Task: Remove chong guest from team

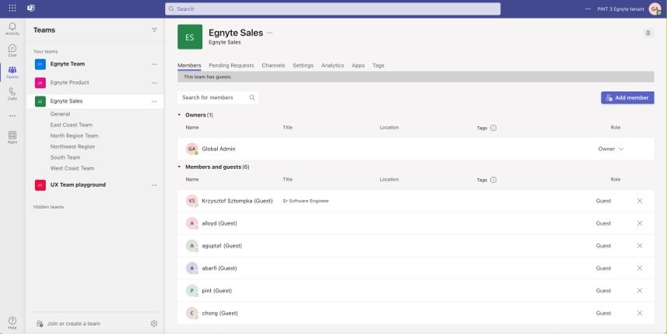Action: click(640, 313)
